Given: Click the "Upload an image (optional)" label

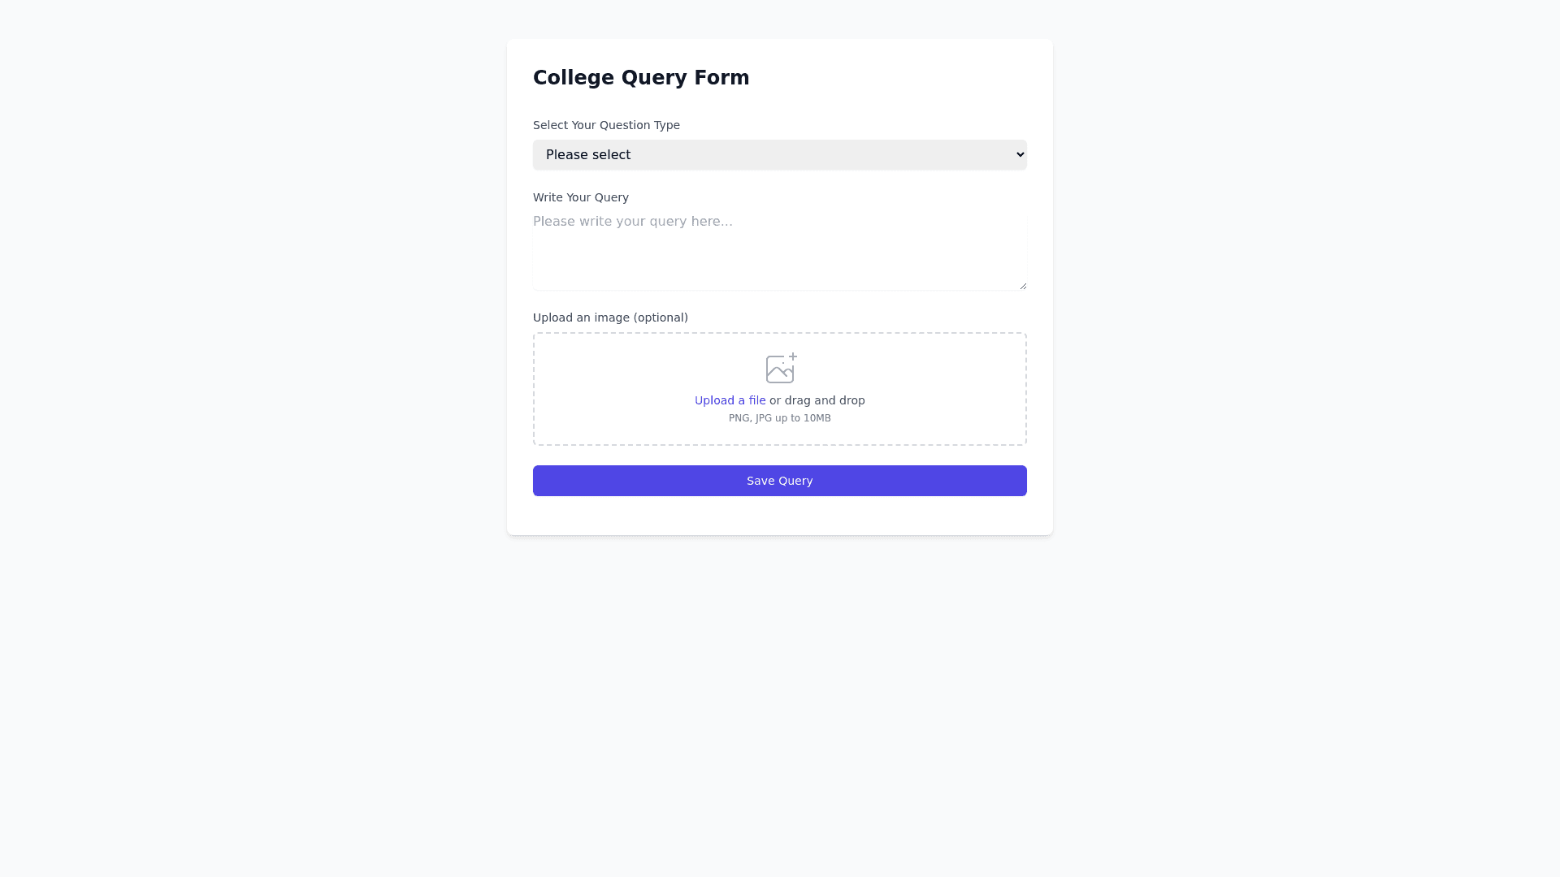Looking at the screenshot, I should pyautogui.click(x=610, y=318).
